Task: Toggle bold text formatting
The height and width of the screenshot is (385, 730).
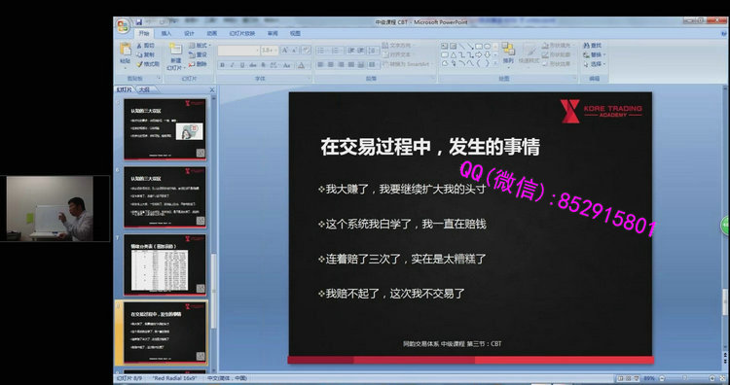Action: click(x=223, y=65)
